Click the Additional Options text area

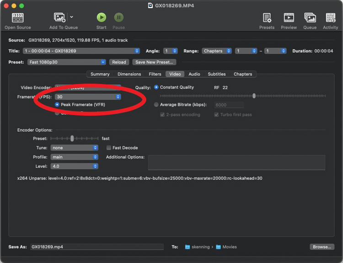point(237,162)
